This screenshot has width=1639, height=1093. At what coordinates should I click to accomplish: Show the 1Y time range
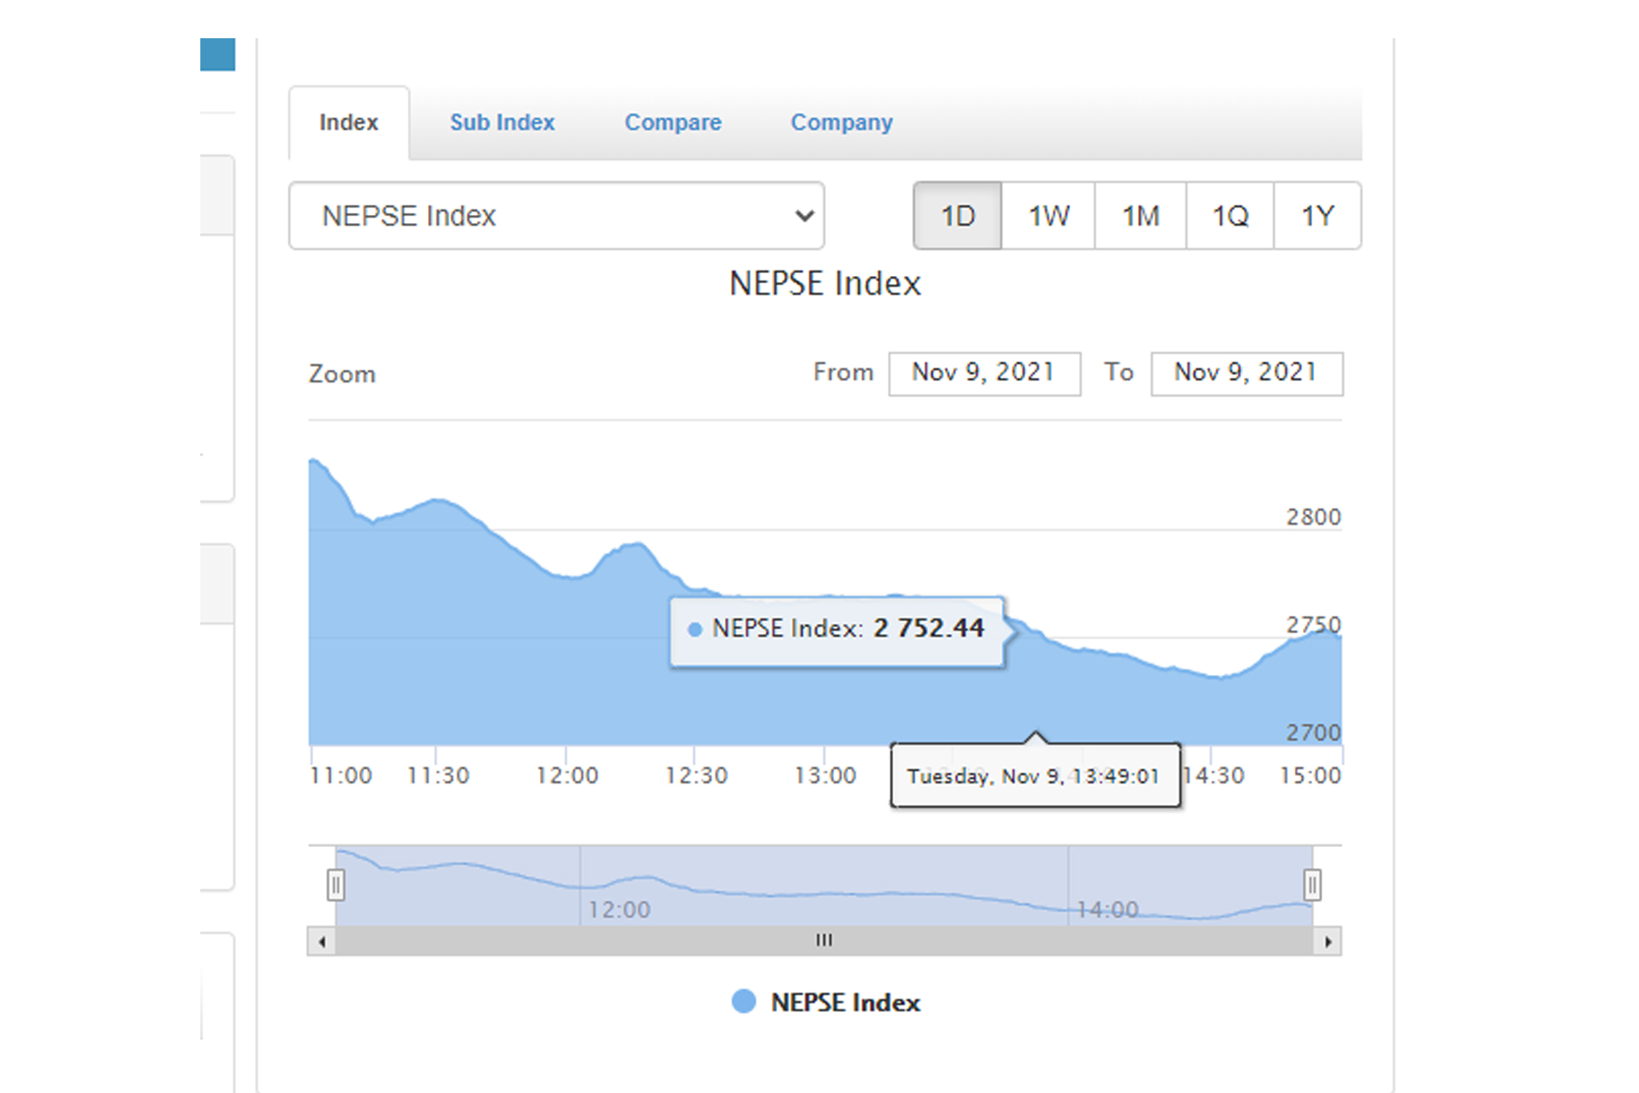pyautogui.click(x=1317, y=216)
